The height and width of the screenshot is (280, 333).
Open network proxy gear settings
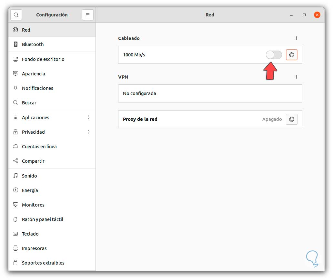coord(292,119)
